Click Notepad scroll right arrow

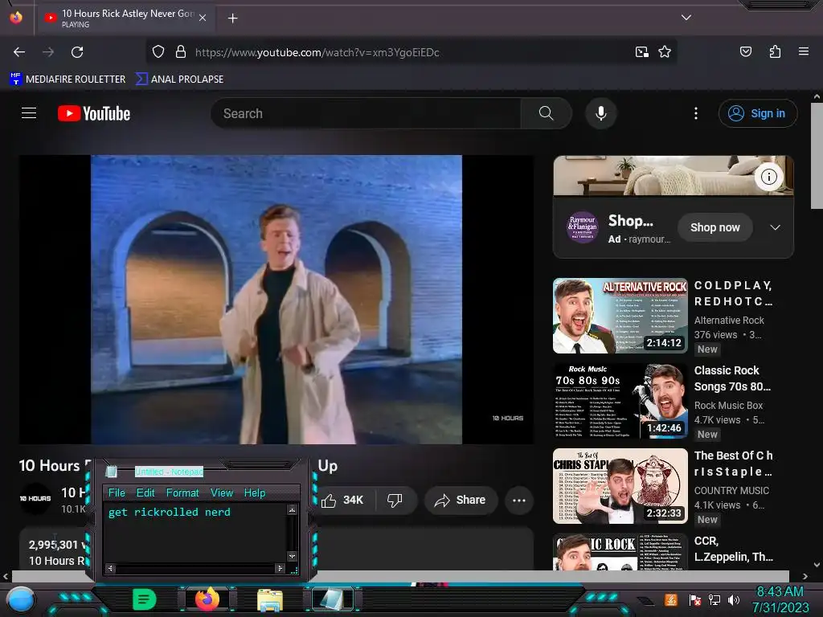coord(280,568)
